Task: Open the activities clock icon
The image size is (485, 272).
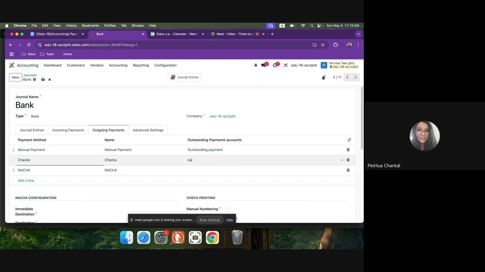Action: coord(275,65)
